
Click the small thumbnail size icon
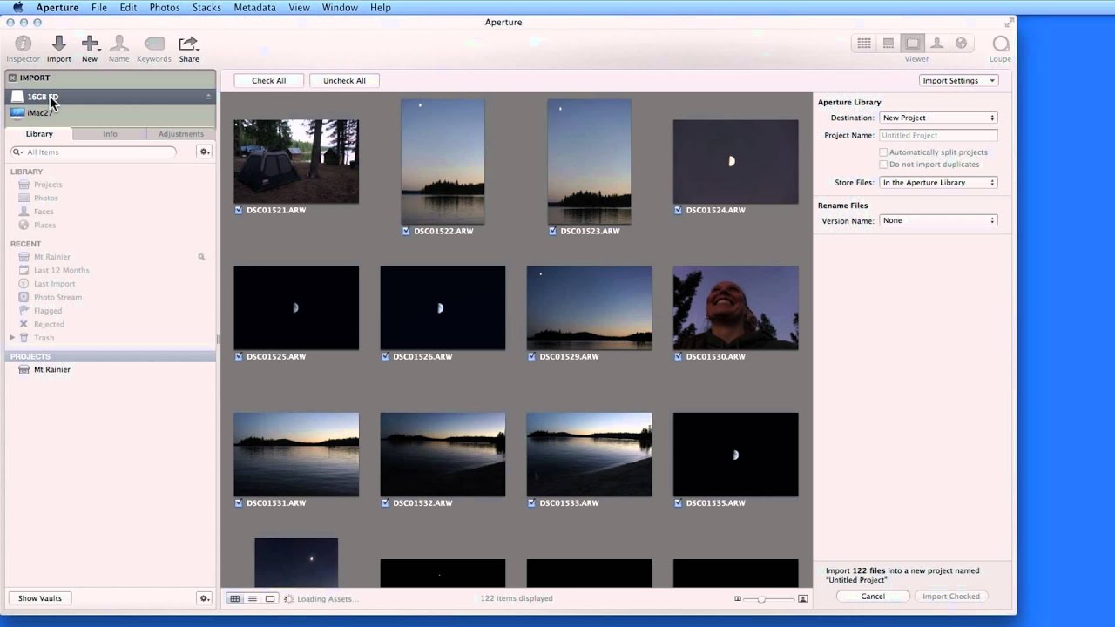pos(738,598)
